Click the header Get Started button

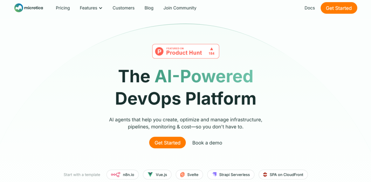click(339, 8)
